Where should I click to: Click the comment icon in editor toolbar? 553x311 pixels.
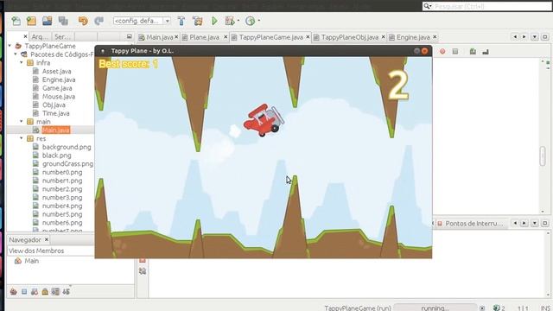click(x=473, y=52)
